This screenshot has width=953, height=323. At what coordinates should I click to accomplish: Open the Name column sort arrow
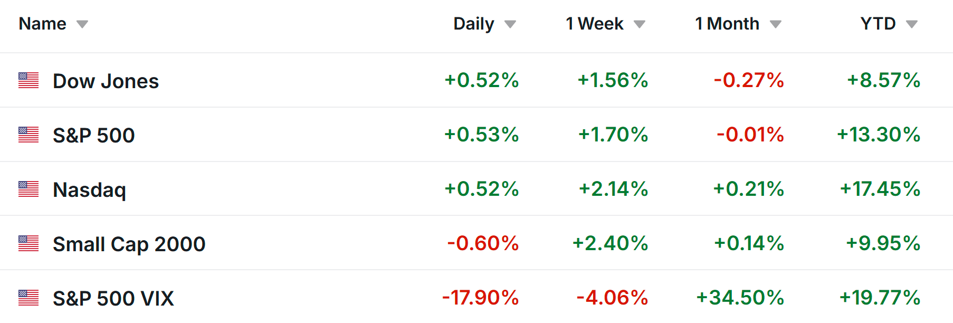pyautogui.click(x=82, y=24)
